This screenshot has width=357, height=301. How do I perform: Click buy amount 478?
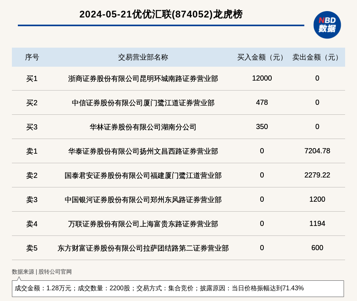tap(262, 102)
